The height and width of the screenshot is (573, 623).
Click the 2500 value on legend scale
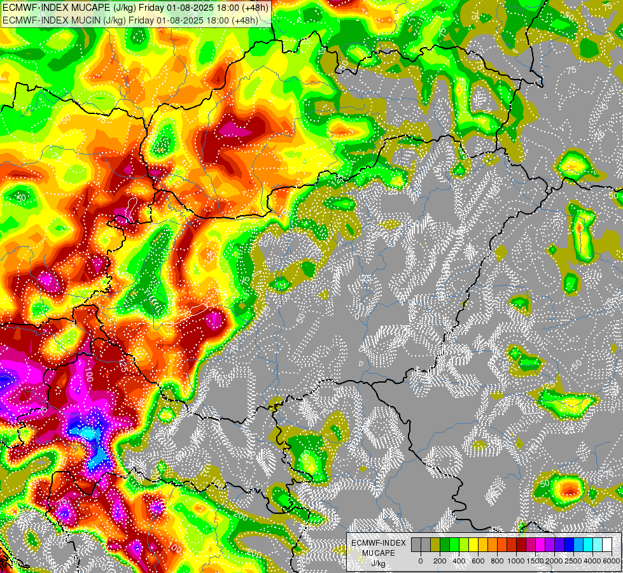(x=573, y=561)
